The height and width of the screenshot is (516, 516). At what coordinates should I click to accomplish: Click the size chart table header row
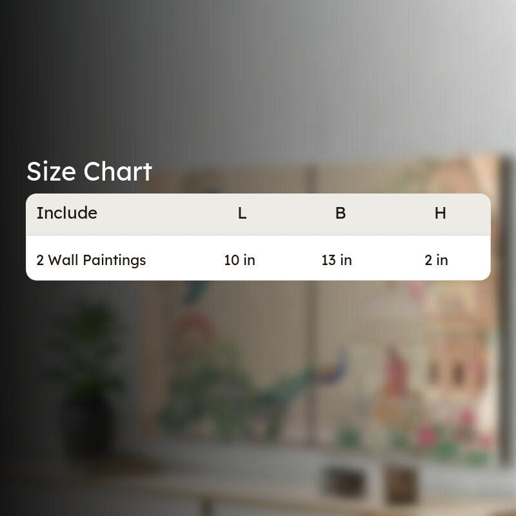point(258,214)
